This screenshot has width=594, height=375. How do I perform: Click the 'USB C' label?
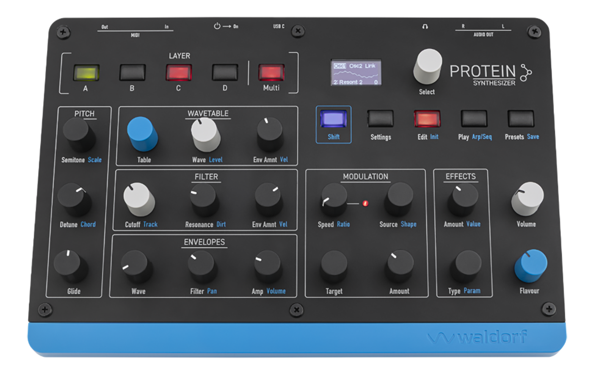[x=279, y=26]
